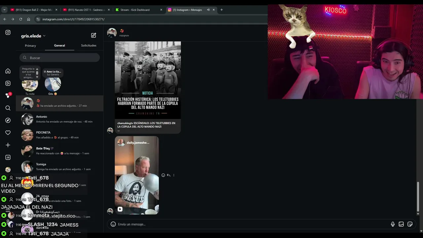This screenshot has height=238, width=423.
Task: Open Reels icon in the sidebar
Action: click(x=8, y=83)
